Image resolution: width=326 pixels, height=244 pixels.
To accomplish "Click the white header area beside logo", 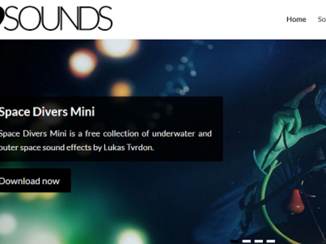I will [x=198, y=19].
